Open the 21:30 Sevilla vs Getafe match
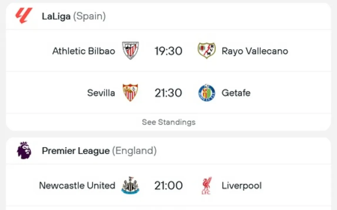The height and width of the screenshot is (210, 337). (x=168, y=93)
